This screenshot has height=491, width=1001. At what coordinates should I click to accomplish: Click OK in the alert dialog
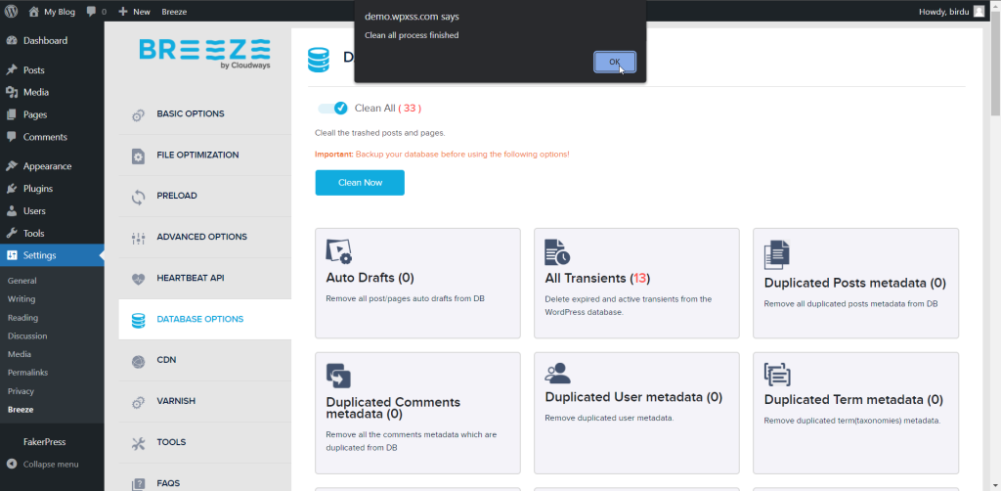tap(614, 62)
